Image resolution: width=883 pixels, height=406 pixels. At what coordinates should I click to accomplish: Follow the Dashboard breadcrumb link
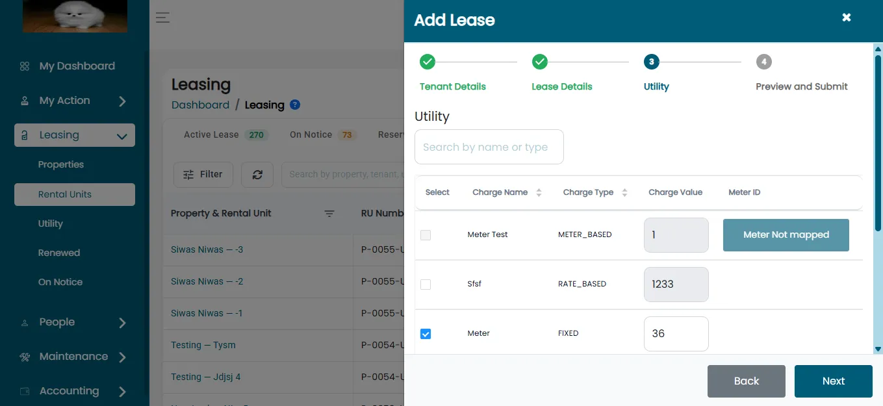click(x=200, y=105)
